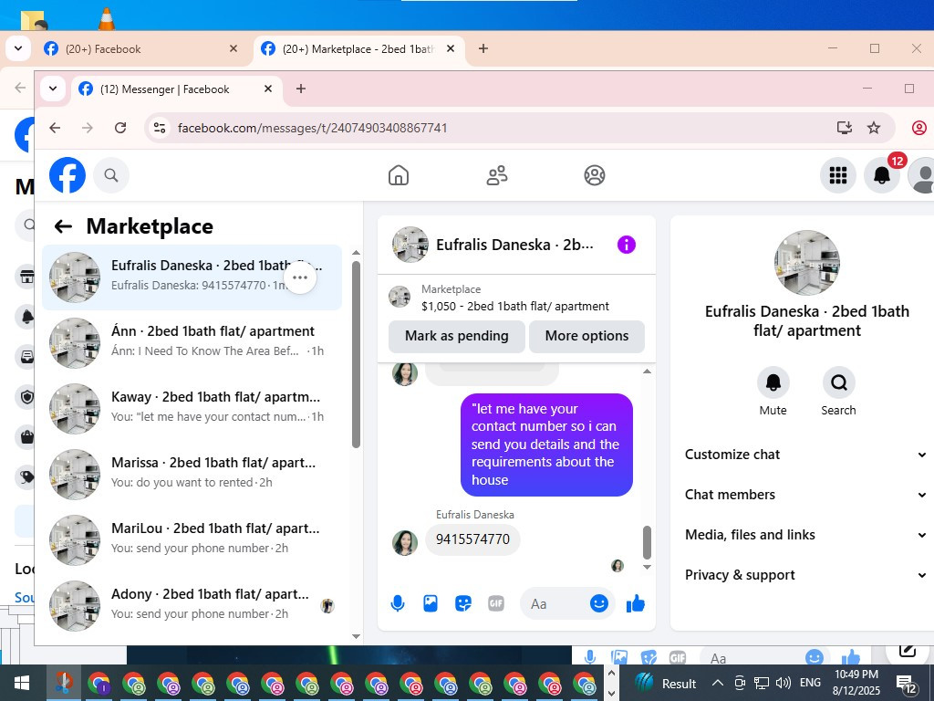
Task: Click the voice clip microphone icon
Action: coord(398,604)
